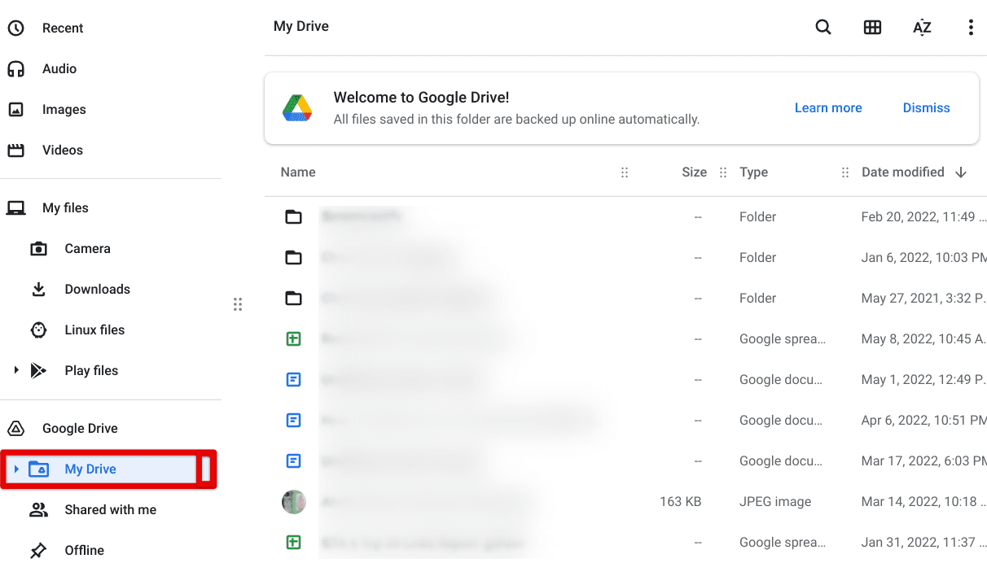Open the search magnifier icon
The width and height of the screenshot is (987, 563).
coord(823,27)
